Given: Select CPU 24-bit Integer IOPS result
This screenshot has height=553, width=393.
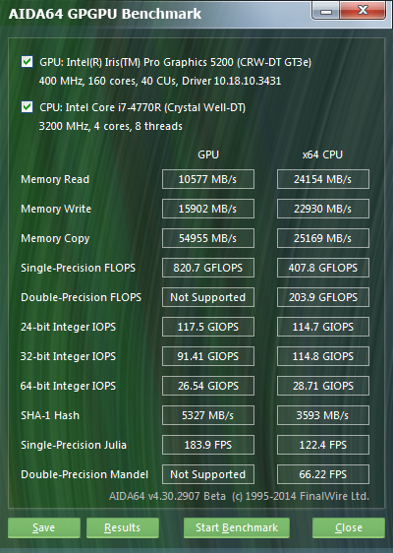Looking at the screenshot, I should tap(323, 327).
